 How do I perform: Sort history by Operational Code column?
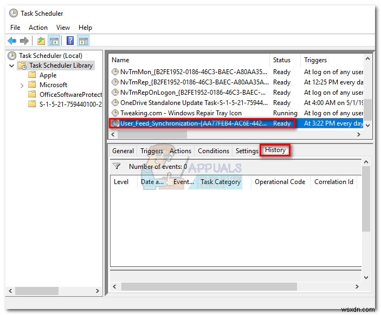281,182
